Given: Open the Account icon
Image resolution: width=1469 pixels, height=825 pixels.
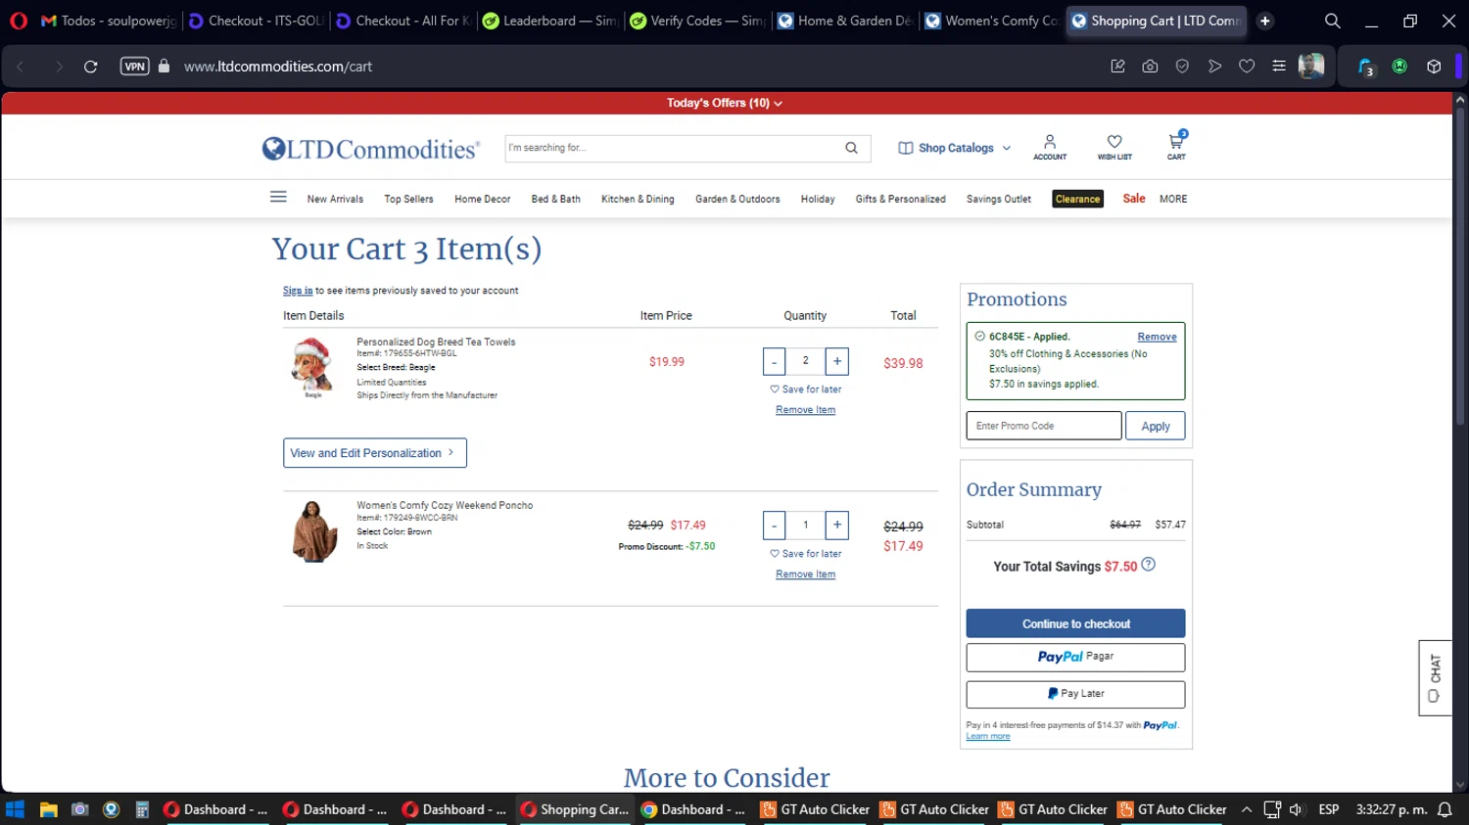Looking at the screenshot, I should (1050, 146).
